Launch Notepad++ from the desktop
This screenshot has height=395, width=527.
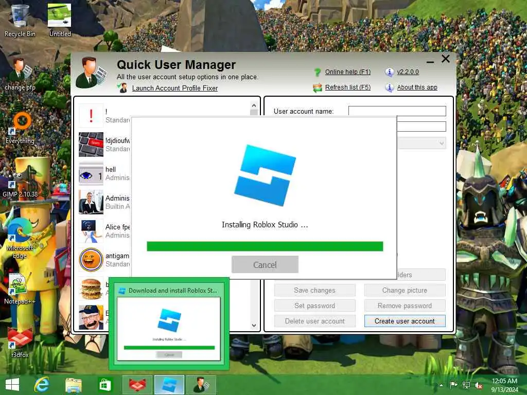point(20,289)
